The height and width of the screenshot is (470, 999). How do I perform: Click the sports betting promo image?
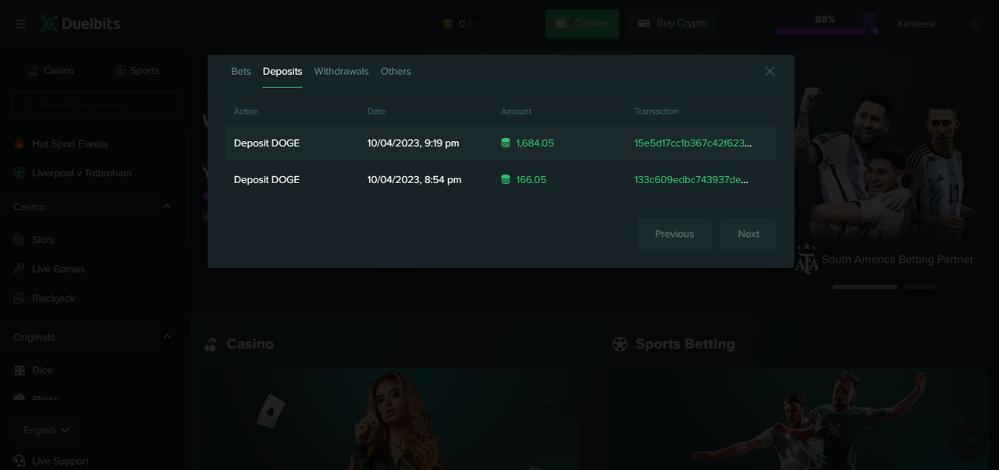click(799, 419)
